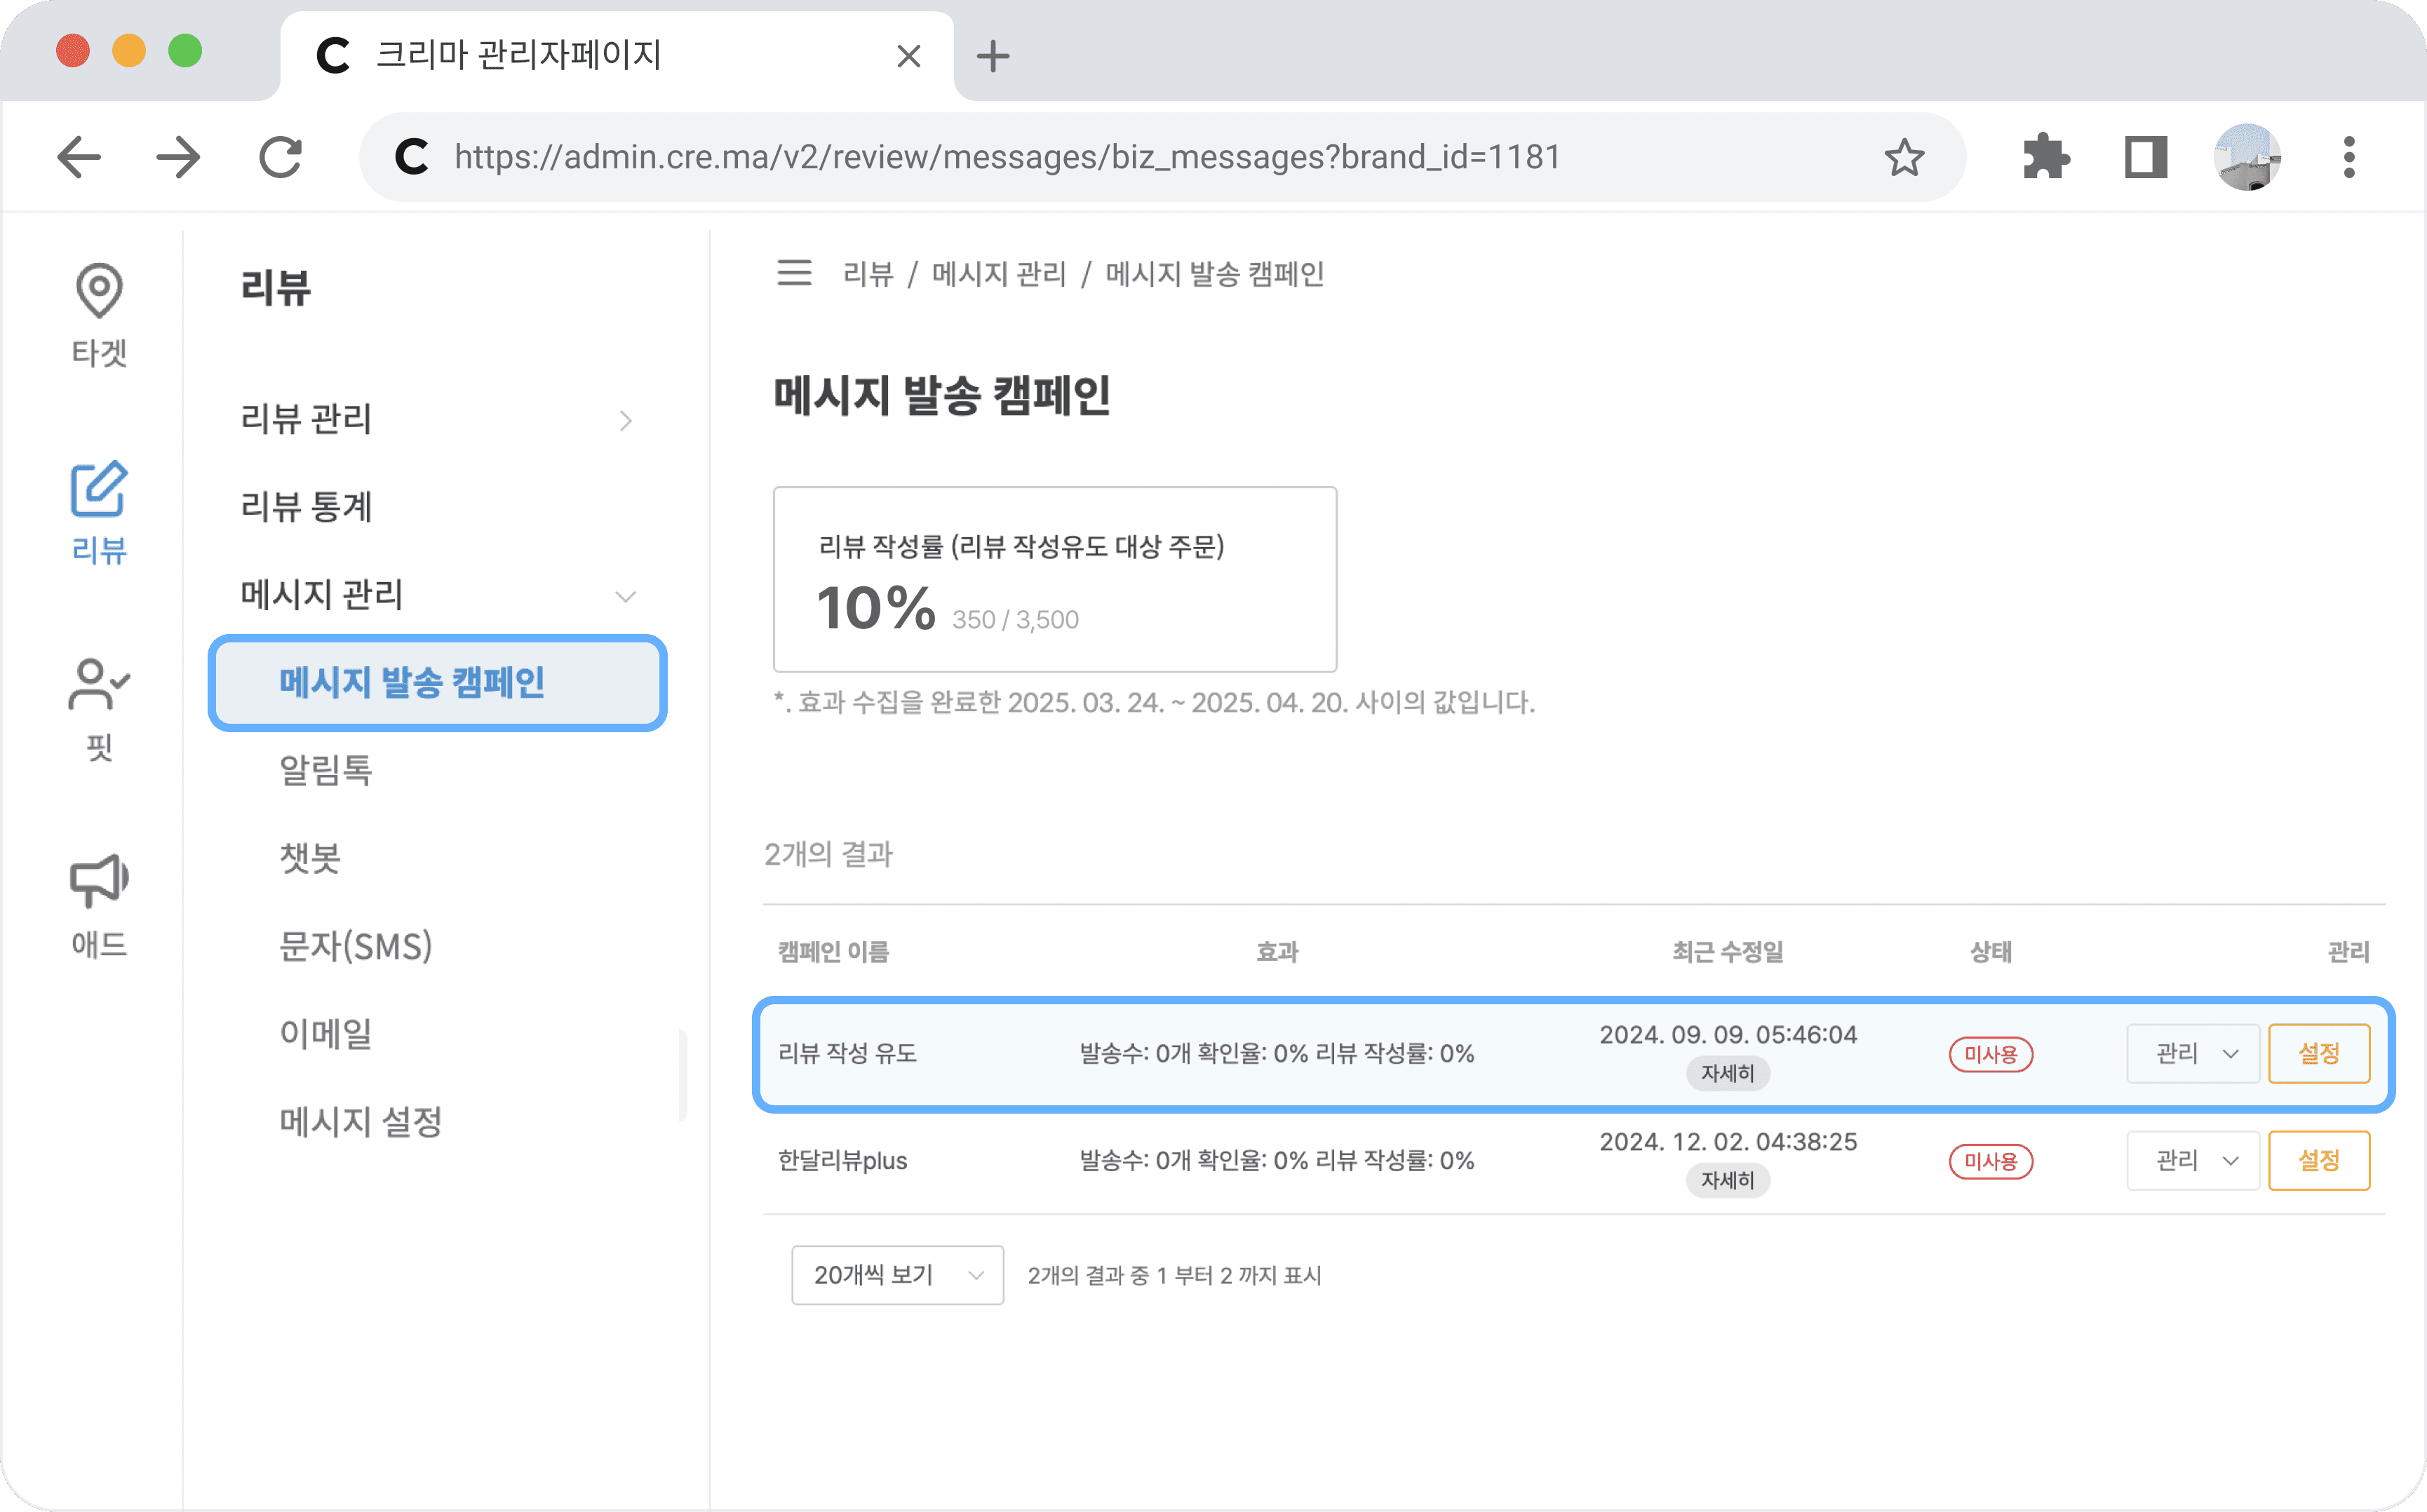The image size is (2427, 1512).
Task: Open 관리 dropdown for 한달리뷰plus
Action: (2192, 1160)
